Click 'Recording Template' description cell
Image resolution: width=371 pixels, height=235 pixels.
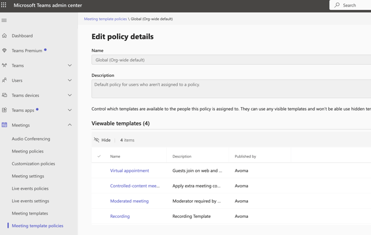click(x=192, y=216)
